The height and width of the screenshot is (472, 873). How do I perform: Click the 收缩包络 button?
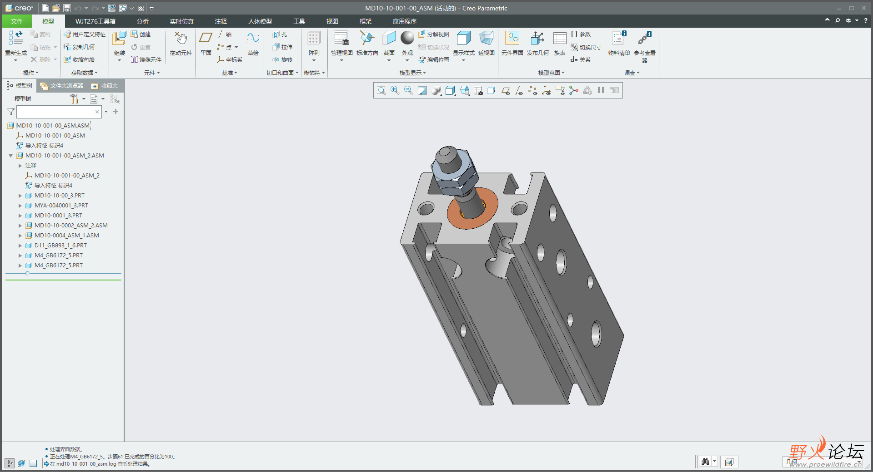pos(79,60)
